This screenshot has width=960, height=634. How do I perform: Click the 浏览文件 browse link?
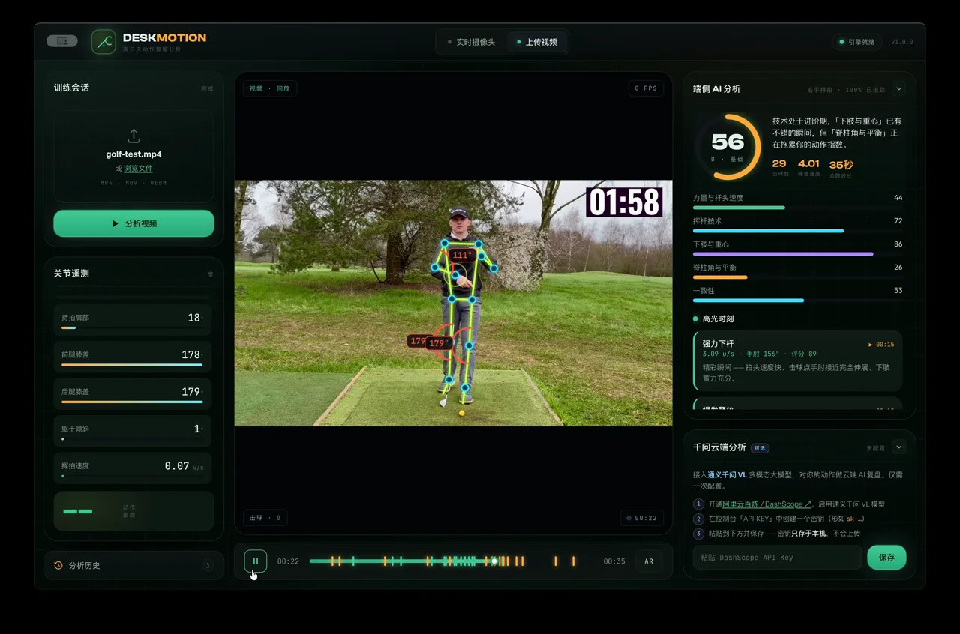[138, 169]
